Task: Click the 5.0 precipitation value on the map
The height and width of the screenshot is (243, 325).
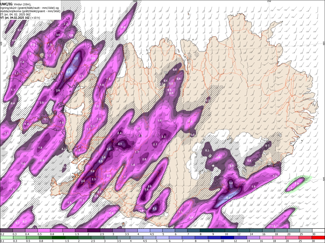Action: pyautogui.click(x=68, y=72)
